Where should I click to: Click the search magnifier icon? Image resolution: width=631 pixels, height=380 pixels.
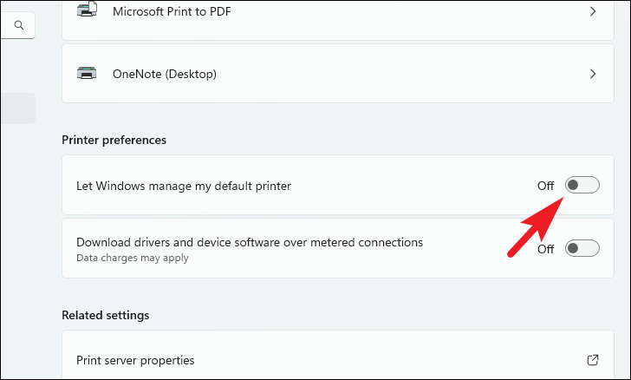[x=19, y=26]
